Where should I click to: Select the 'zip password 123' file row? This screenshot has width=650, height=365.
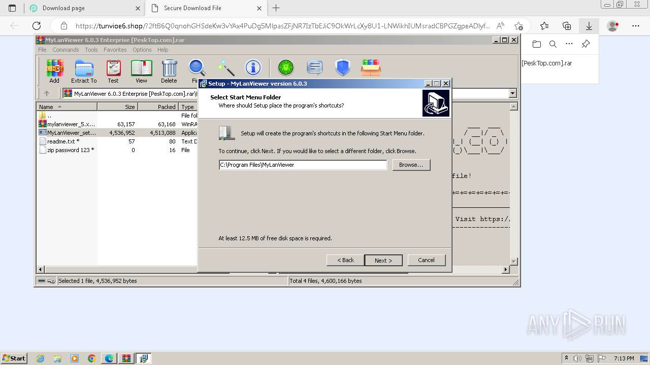tap(117, 150)
